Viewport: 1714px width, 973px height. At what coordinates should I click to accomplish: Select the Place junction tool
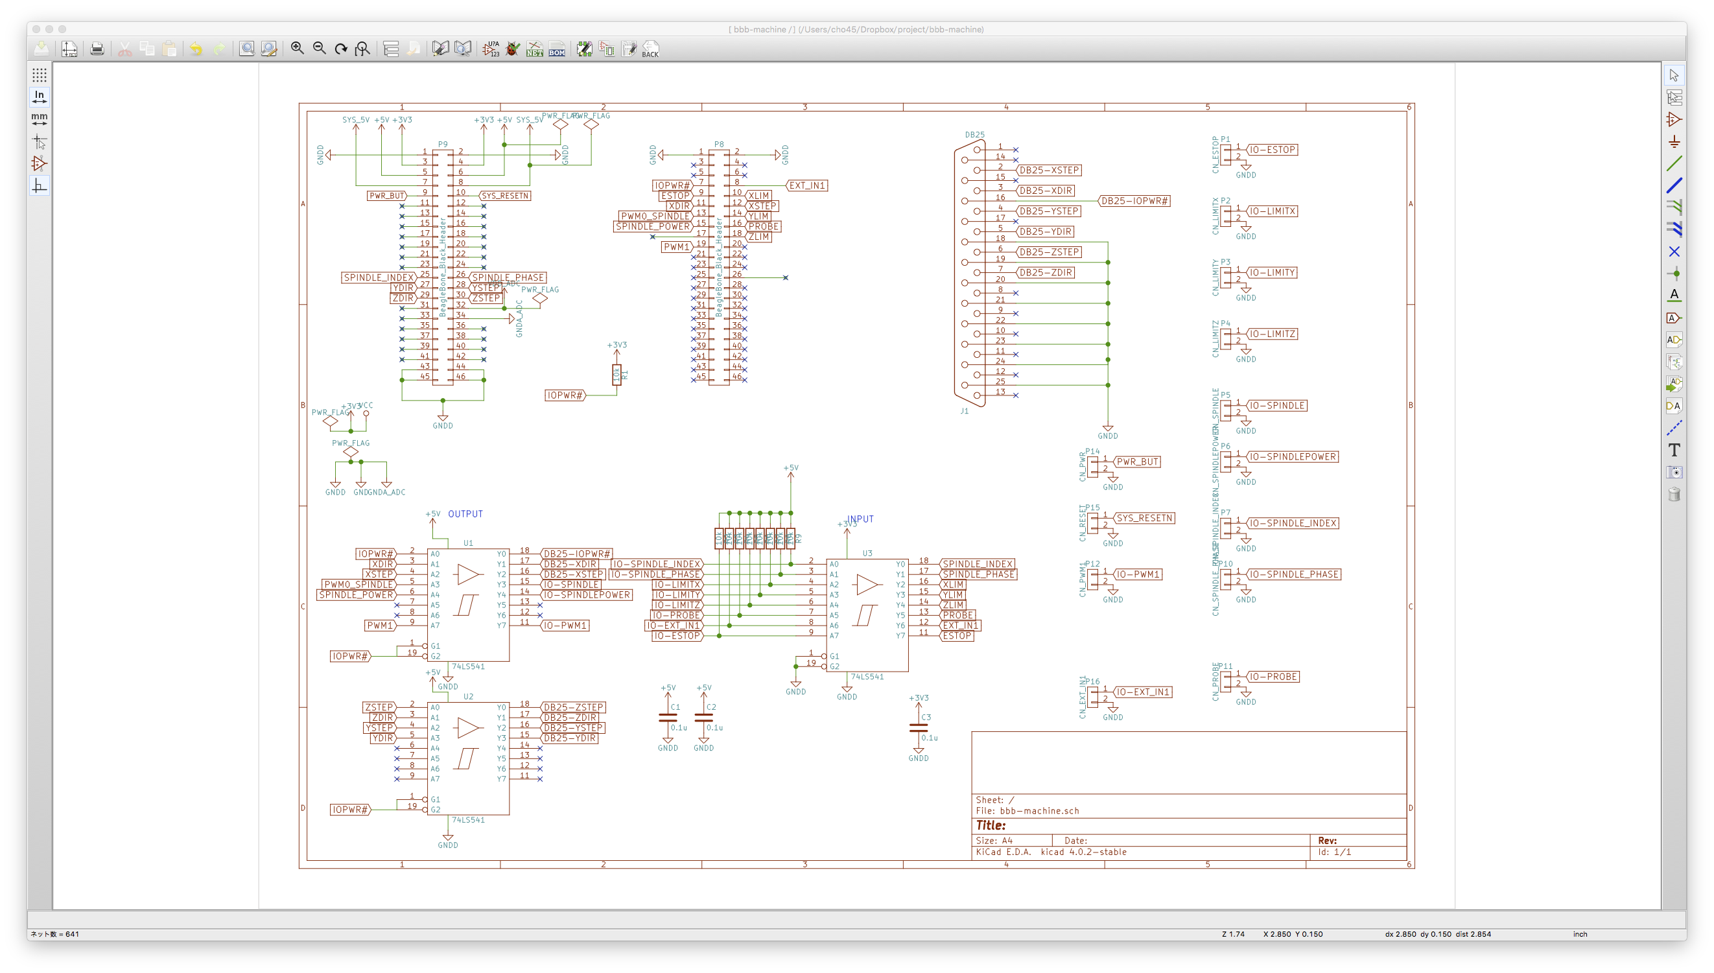(x=1674, y=274)
